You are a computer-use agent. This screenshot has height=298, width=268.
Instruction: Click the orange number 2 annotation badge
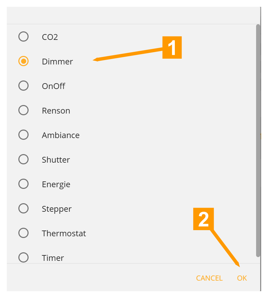(x=203, y=219)
